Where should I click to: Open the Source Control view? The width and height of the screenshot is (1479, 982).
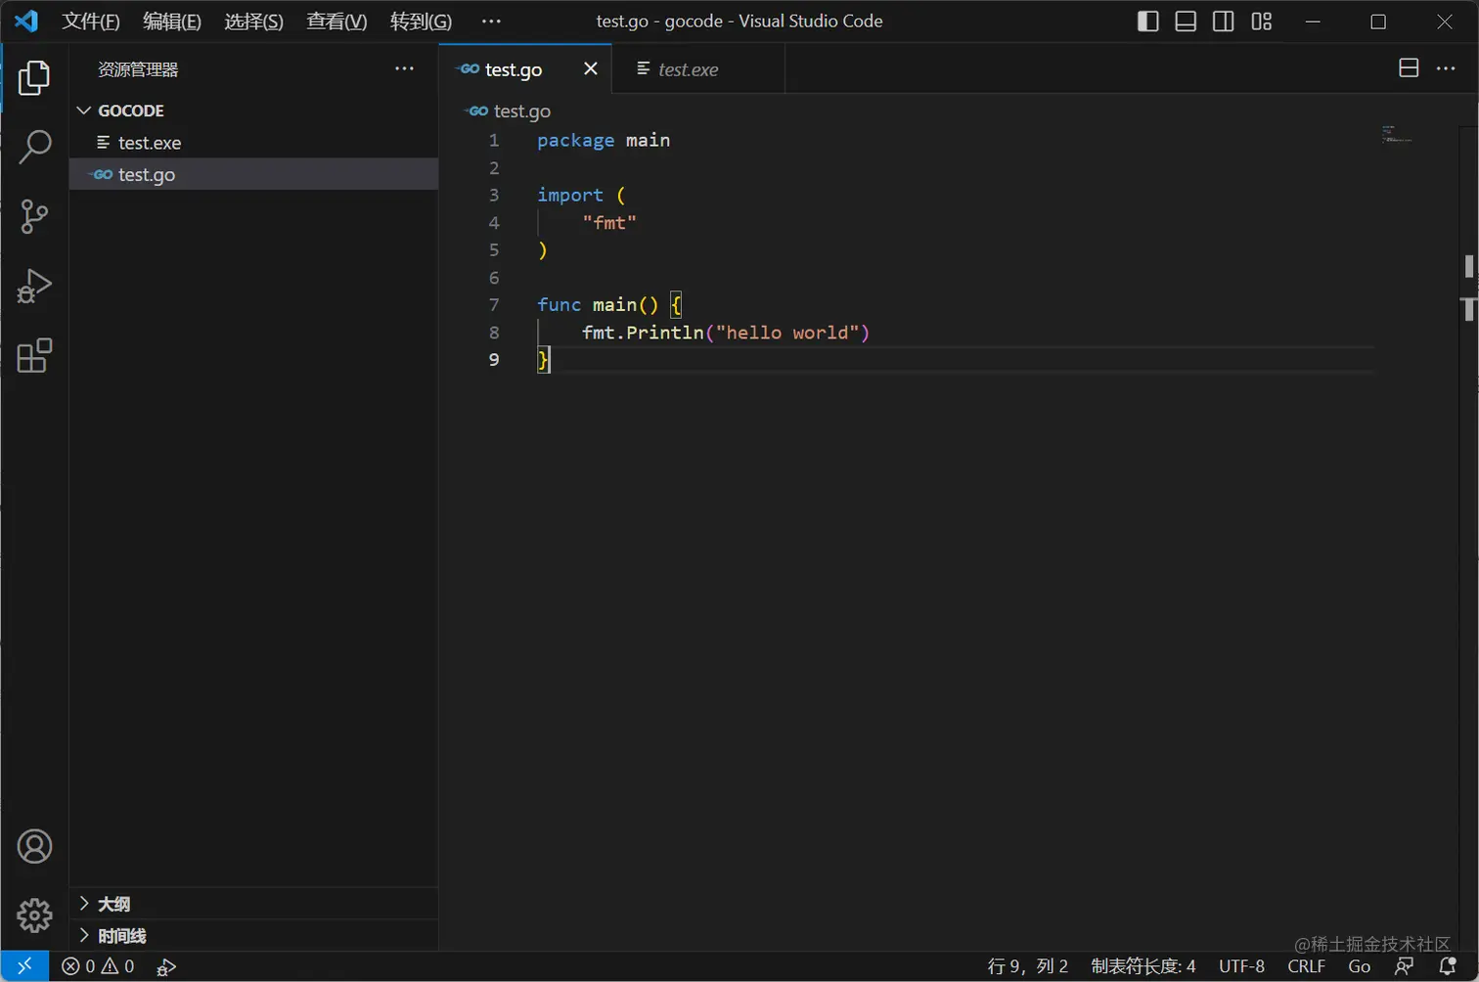34,216
